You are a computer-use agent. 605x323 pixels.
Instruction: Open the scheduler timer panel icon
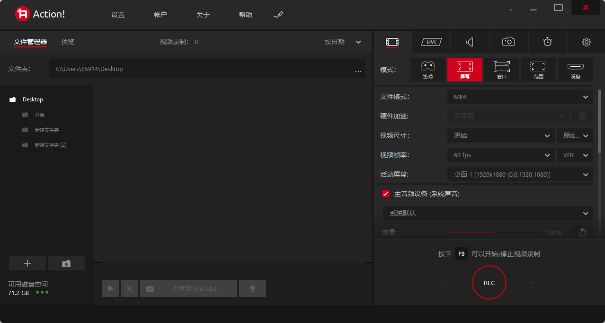click(x=547, y=42)
